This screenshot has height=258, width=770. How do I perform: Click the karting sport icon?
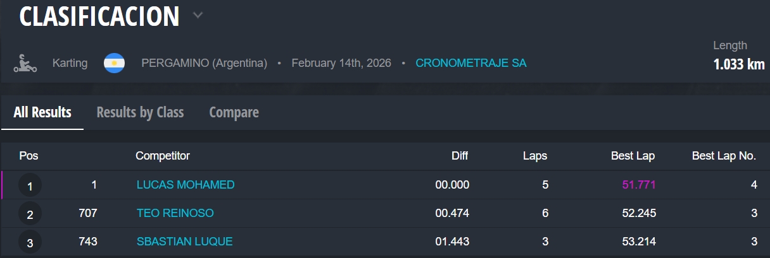[x=25, y=63]
